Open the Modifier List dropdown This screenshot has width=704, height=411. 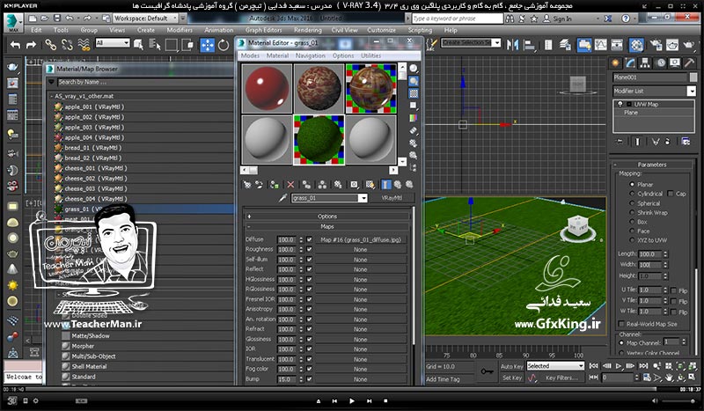click(691, 92)
